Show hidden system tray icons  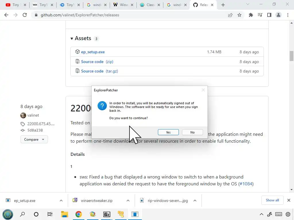(x=261, y=214)
